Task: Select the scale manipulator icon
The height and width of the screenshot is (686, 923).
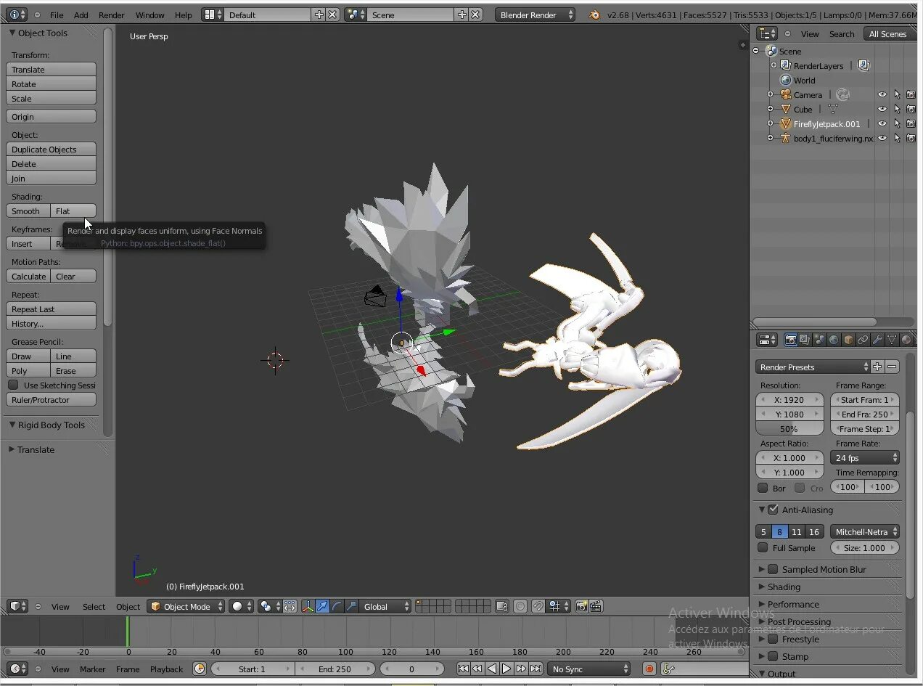Action: pyautogui.click(x=351, y=606)
